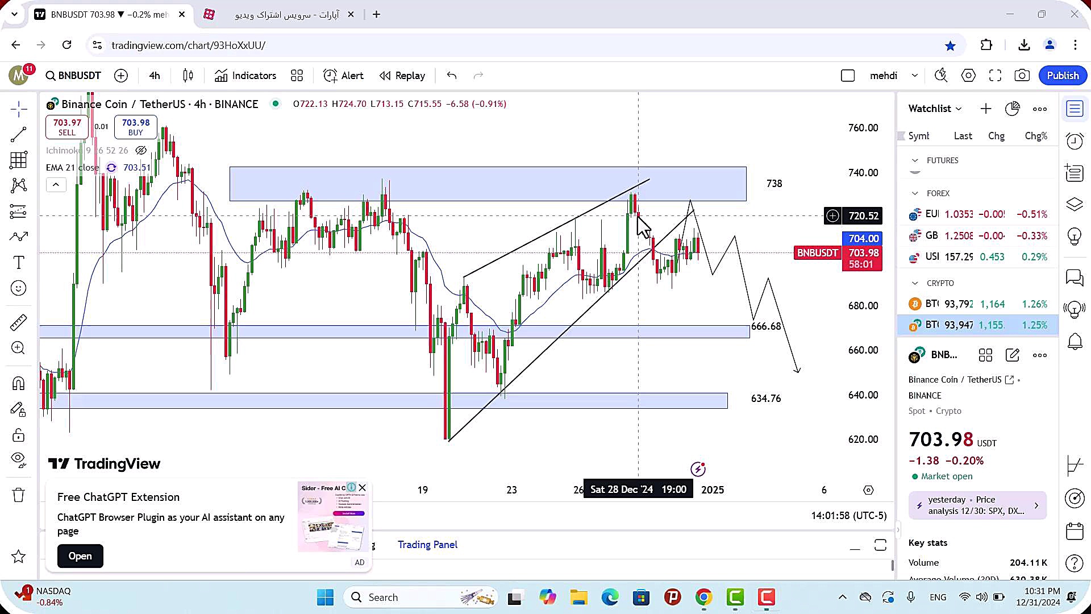Open the notifications bell
Image resolution: width=1091 pixels, height=614 pixels.
[x=1075, y=342]
